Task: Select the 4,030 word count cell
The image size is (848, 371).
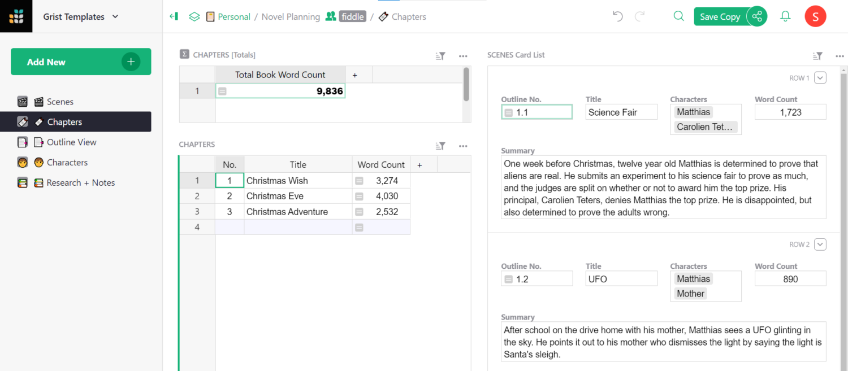Action: (381, 196)
